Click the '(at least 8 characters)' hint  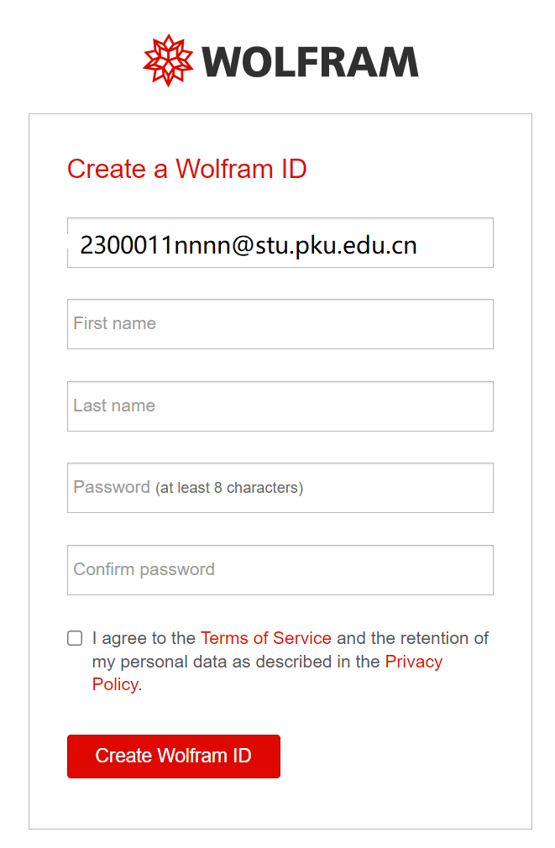pyautogui.click(x=229, y=488)
